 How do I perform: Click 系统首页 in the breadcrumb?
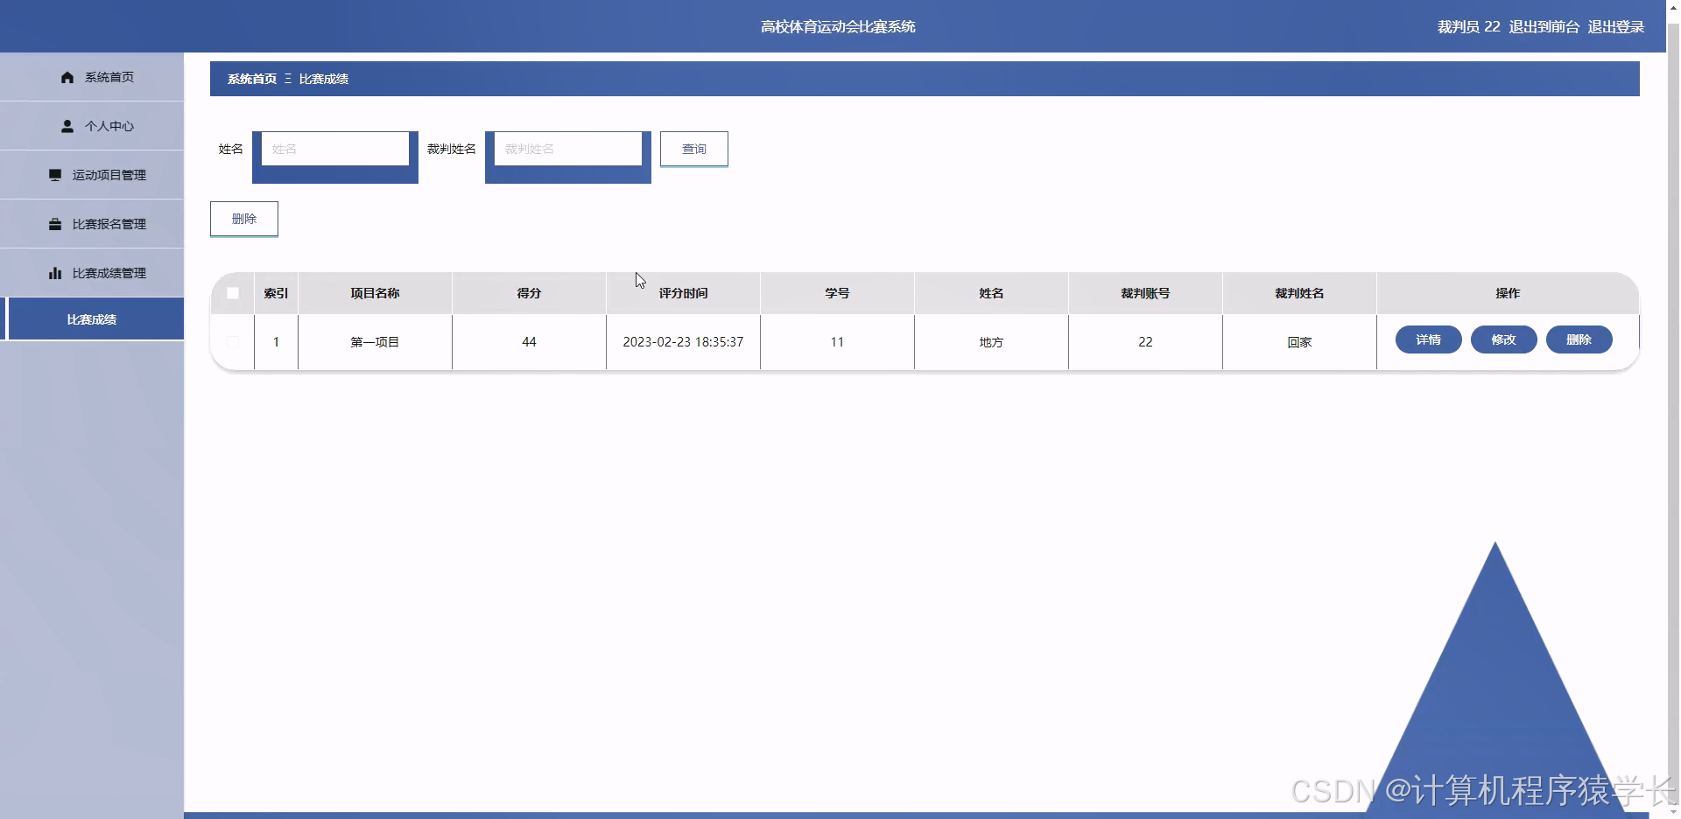pos(252,79)
